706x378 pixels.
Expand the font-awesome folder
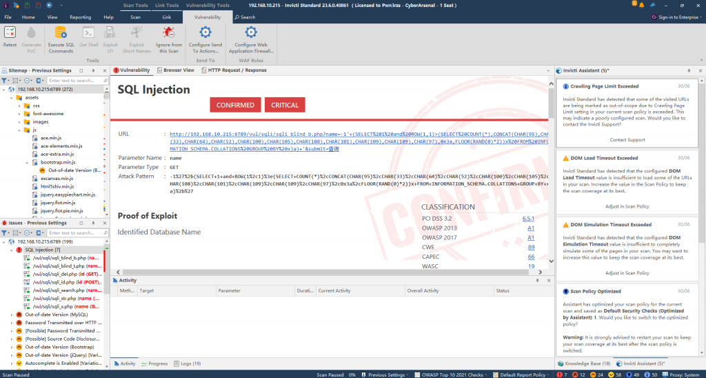click(x=19, y=114)
